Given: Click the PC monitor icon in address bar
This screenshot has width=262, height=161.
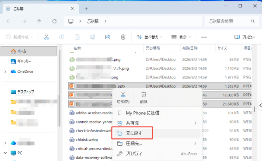Looking at the screenshot, I should (x=71, y=21).
